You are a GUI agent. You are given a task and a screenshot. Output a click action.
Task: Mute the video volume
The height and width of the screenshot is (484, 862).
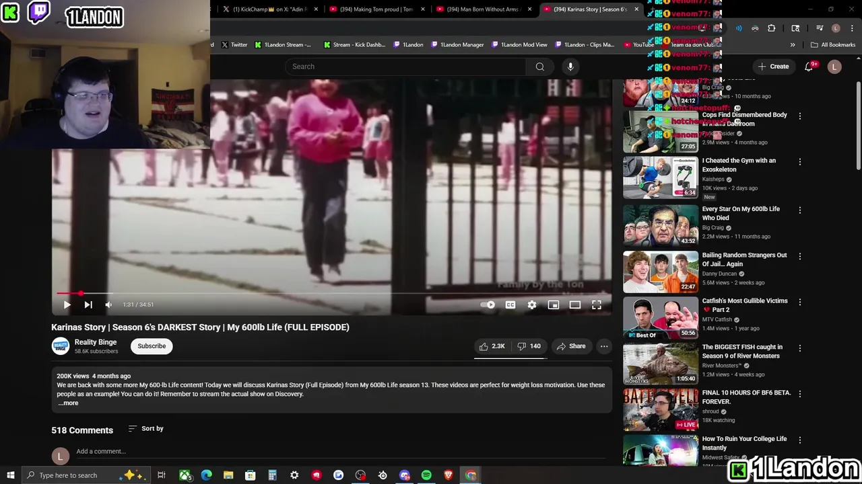(108, 305)
